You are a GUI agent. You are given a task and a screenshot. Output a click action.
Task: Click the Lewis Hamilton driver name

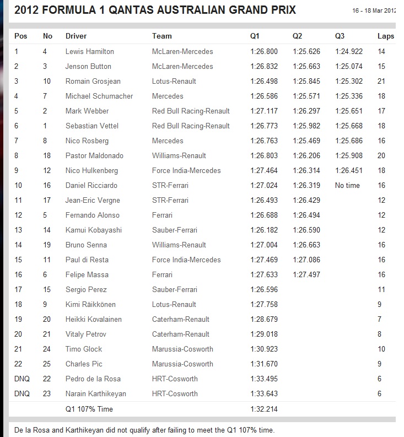coord(89,51)
